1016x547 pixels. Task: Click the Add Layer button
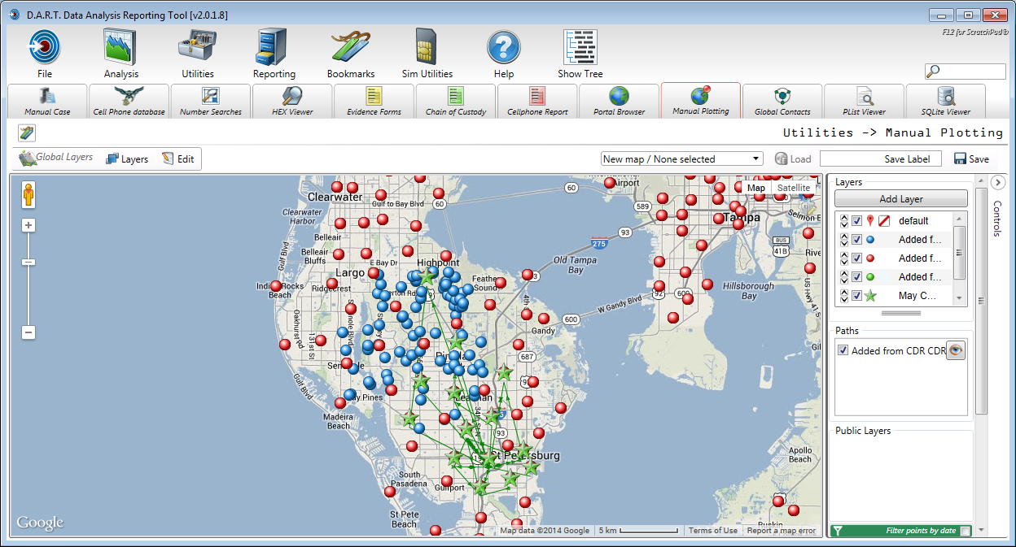click(x=900, y=199)
